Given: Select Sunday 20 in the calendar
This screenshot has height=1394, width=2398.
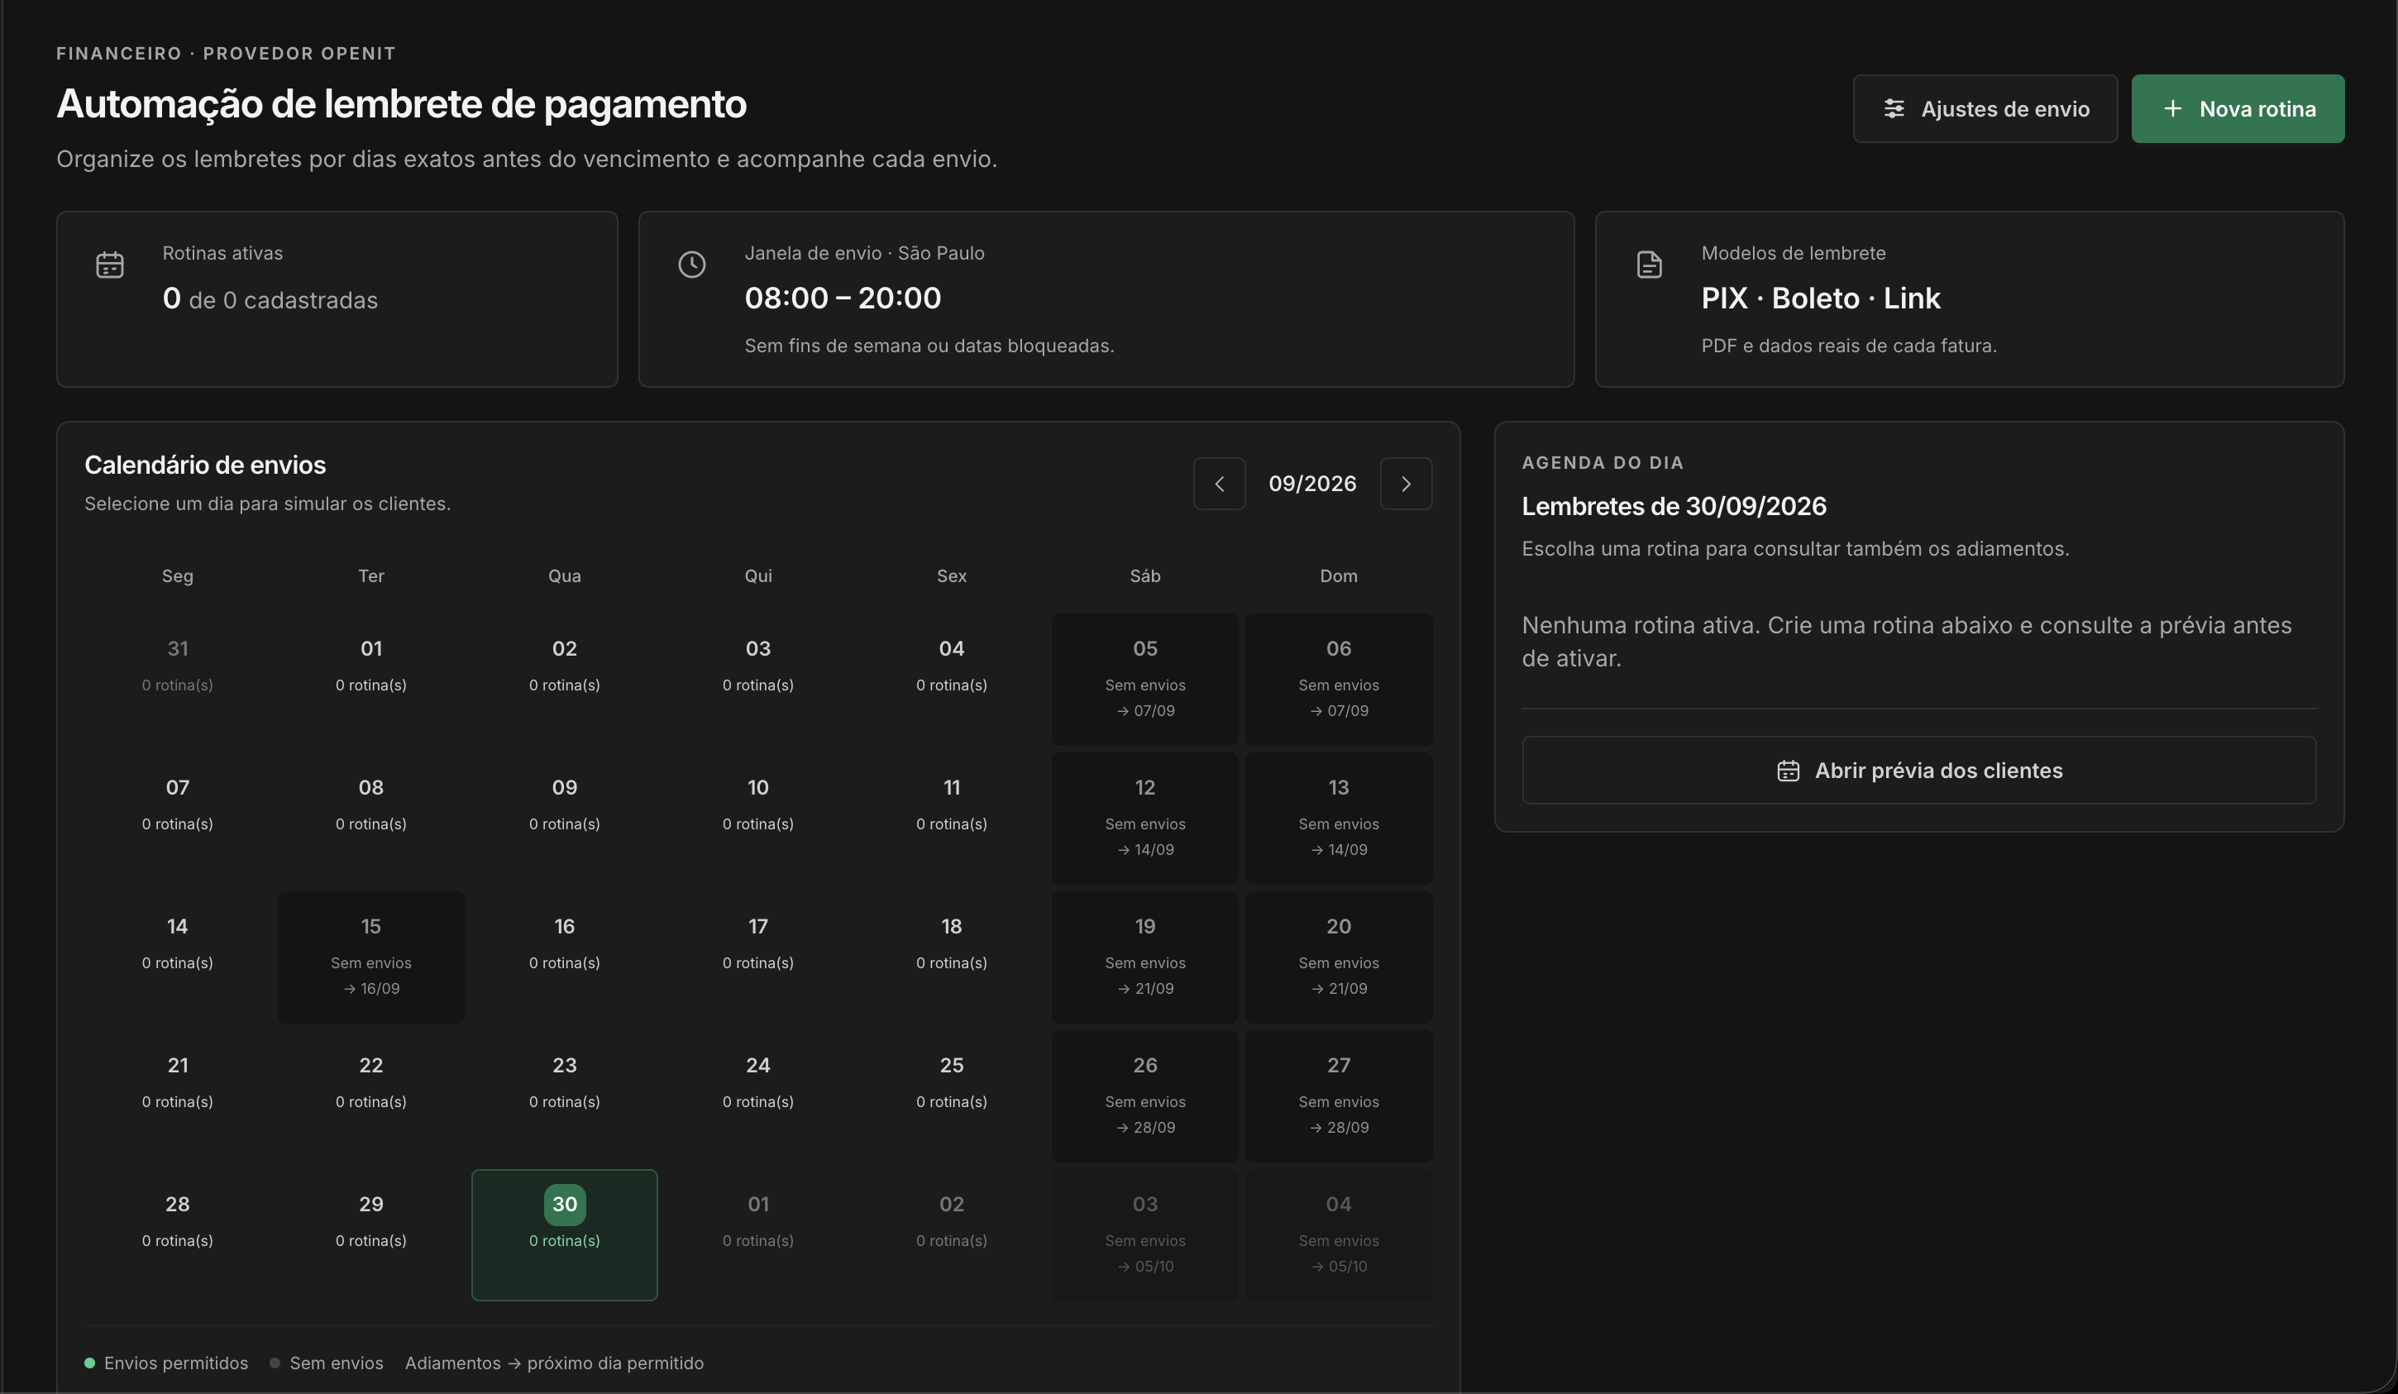Looking at the screenshot, I should click(x=1339, y=957).
